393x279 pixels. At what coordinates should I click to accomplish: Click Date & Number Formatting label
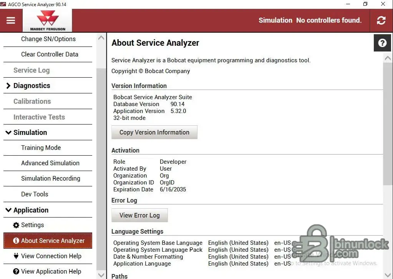(148, 257)
